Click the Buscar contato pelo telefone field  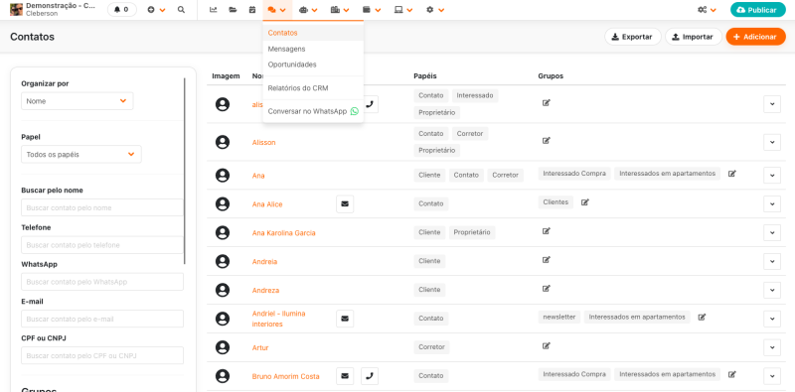102,245
